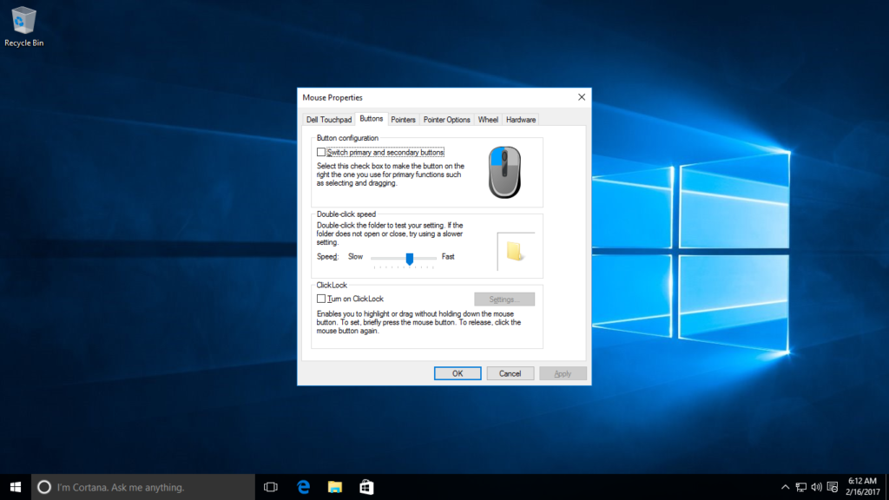Open File Explorer from the taskbar
This screenshot has height=500, width=889.
[334, 486]
